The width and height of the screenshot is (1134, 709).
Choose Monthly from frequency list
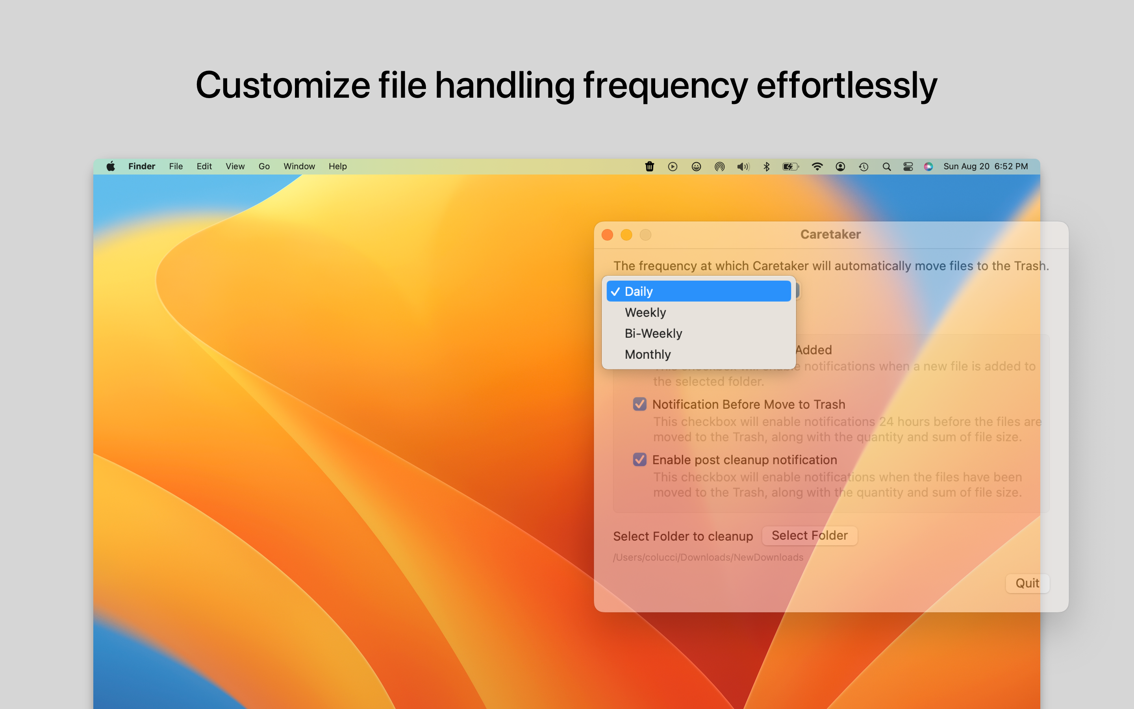click(x=699, y=354)
